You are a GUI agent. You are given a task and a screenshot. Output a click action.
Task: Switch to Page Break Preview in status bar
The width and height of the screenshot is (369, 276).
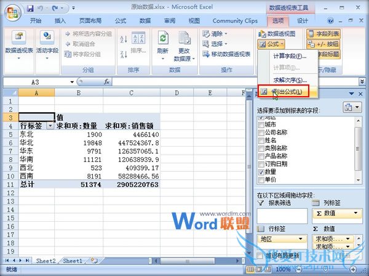pos(267,269)
